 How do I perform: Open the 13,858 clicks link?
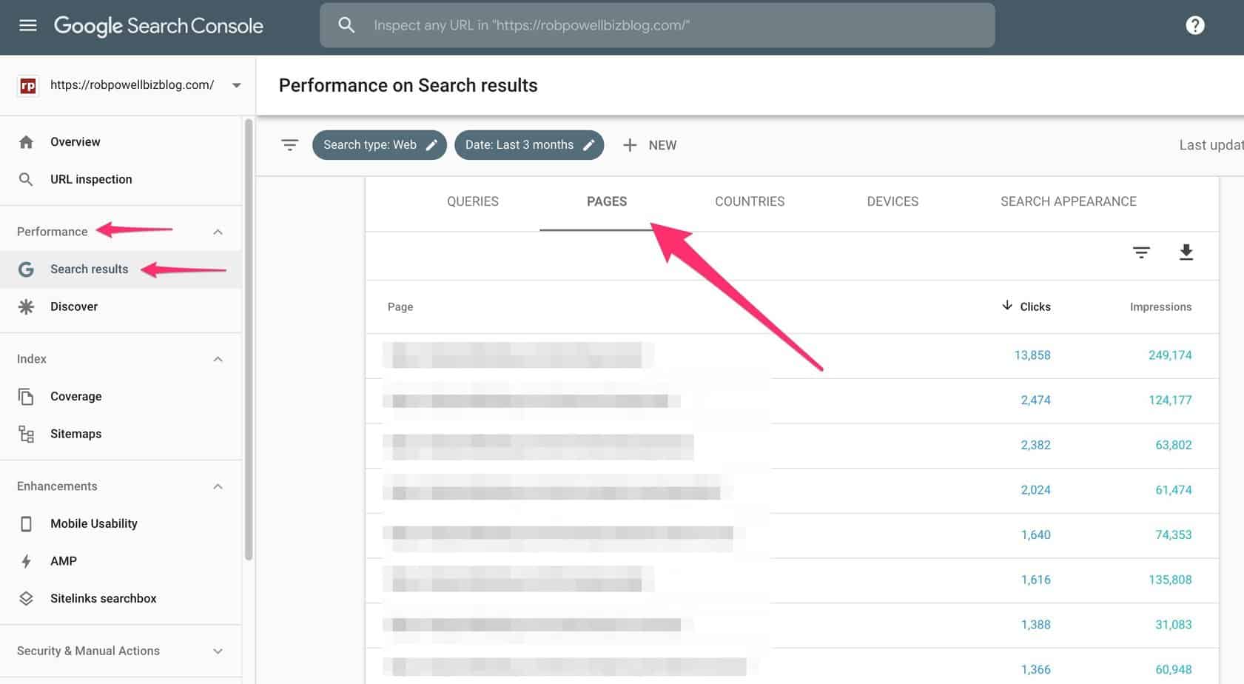pyautogui.click(x=1033, y=355)
